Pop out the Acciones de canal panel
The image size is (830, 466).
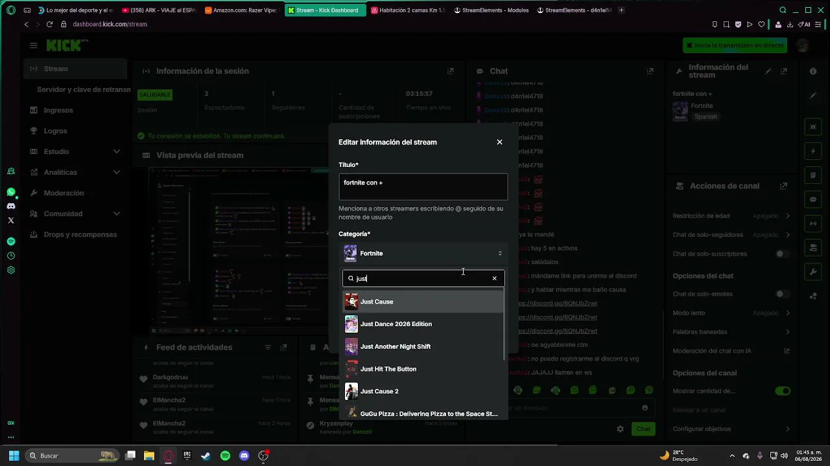(x=784, y=186)
